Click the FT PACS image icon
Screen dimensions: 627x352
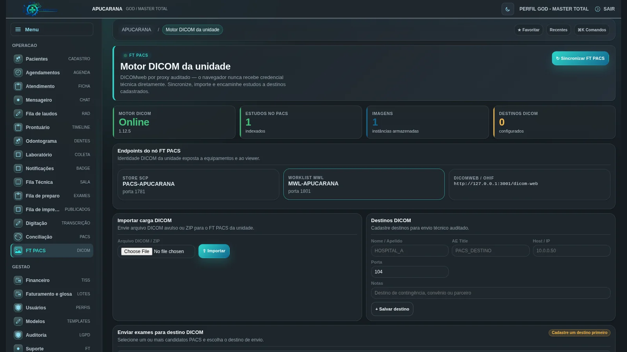click(18, 250)
